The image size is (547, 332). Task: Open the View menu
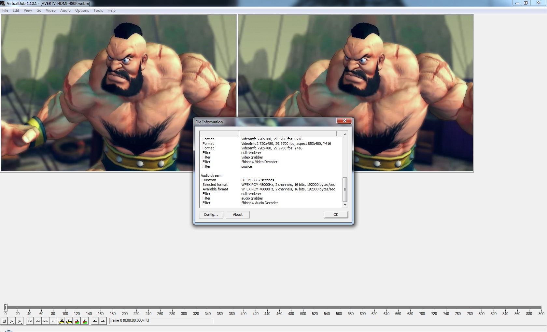pyautogui.click(x=28, y=10)
